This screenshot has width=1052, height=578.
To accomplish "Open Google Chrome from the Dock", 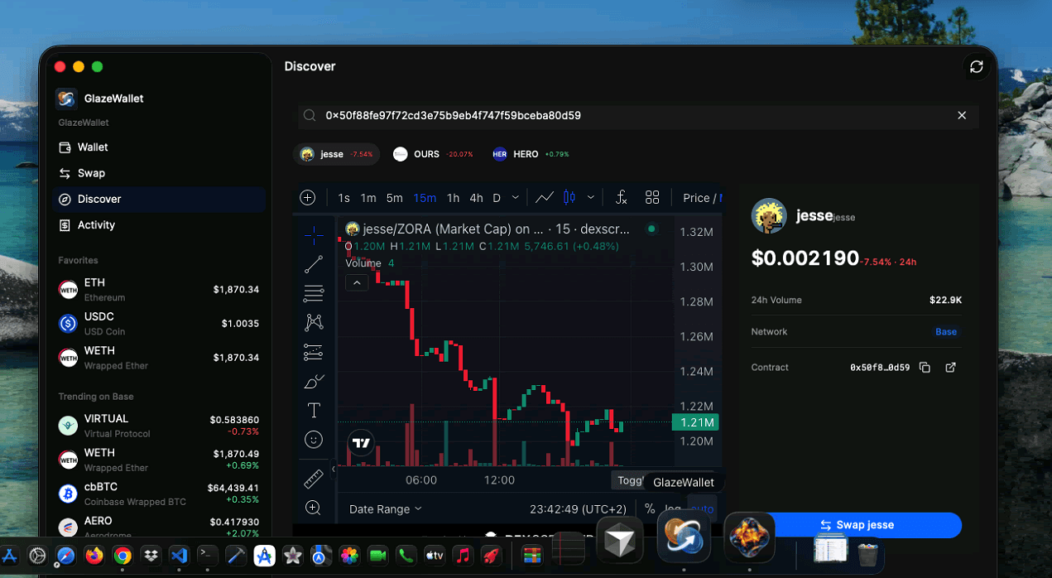I will point(122,556).
